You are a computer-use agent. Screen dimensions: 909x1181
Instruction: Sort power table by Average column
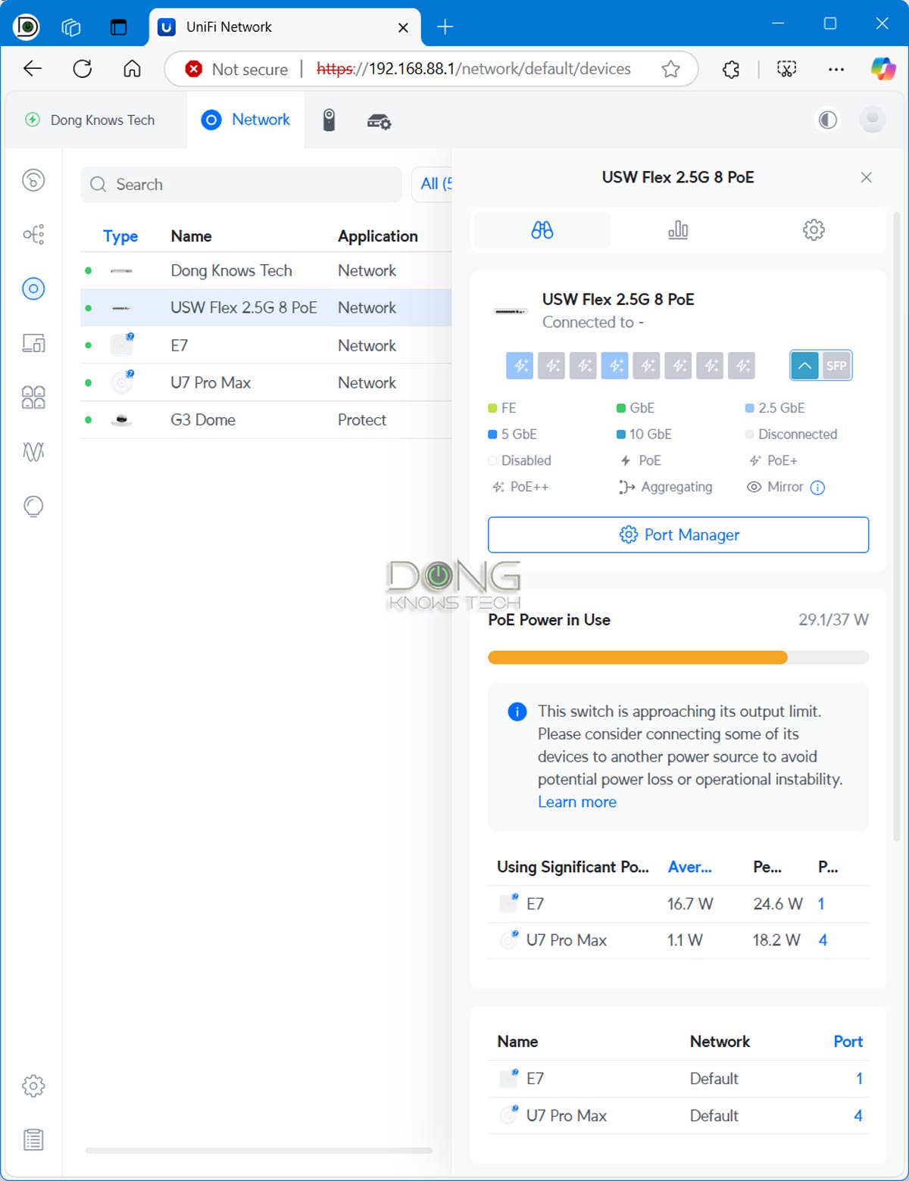[689, 867]
